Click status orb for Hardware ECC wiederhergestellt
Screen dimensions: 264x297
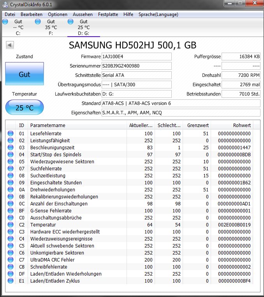pyautogui.click(x=11, y=232)
